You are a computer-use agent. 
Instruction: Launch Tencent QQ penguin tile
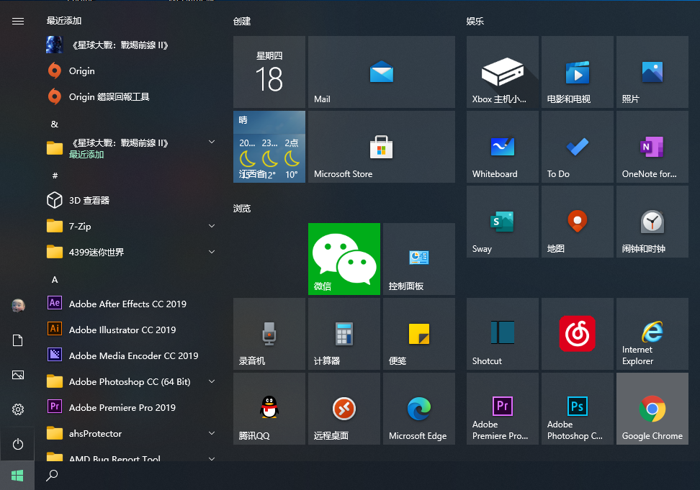269,408
